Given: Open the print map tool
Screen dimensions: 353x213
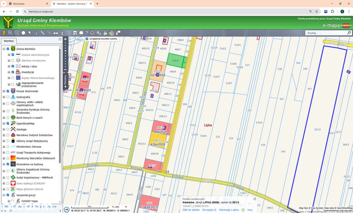Looking at the screenshot, I should tap(56, 33).
